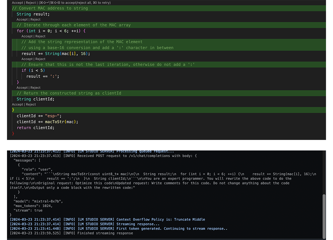
Task: Click the 'clientId += macToStr(mac);' line
Action: tap(48, 122)
